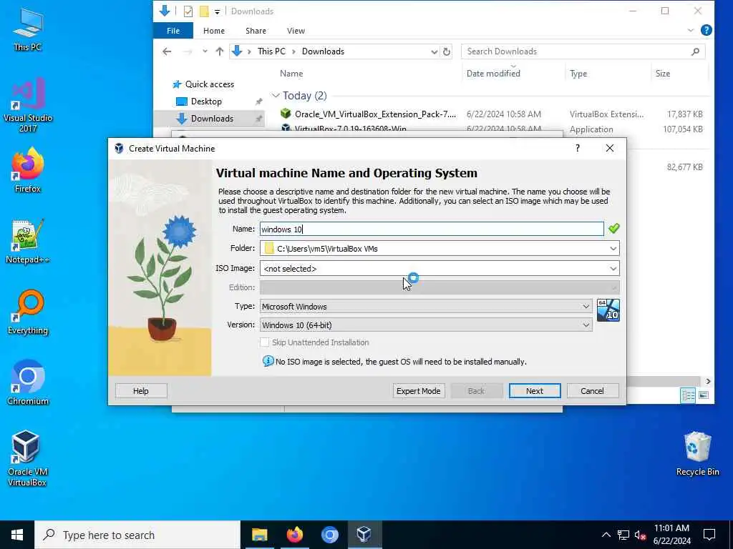Open This PC desktop icon
This screenshot has width=733, height=549.
tap(27, 29)
